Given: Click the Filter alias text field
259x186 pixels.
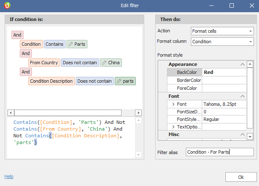Looking at the screenshot, I should pos(219,152).
